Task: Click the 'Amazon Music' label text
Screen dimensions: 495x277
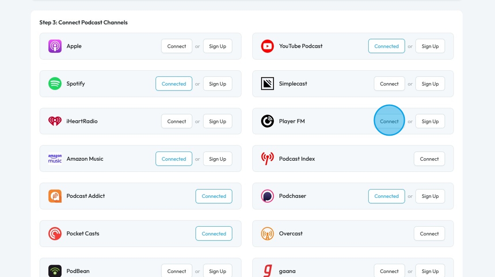Action: [x=85, y=159]
